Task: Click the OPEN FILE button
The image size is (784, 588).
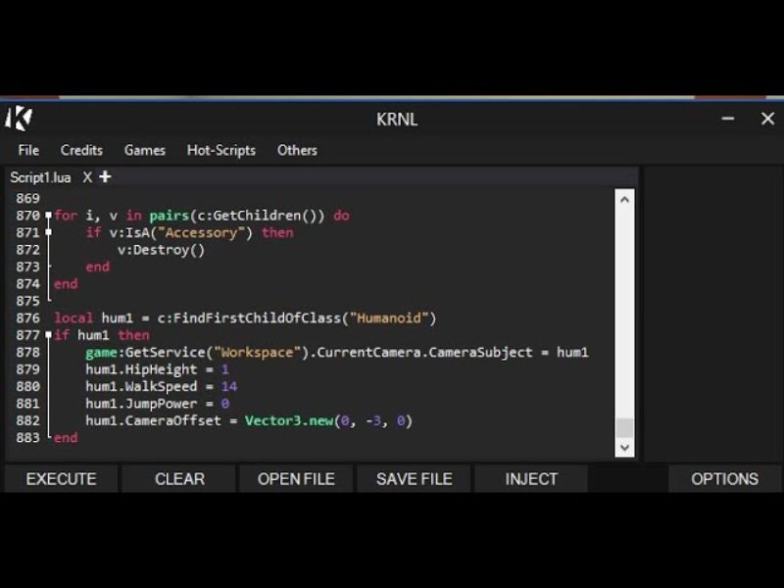Action: click(296, 479)
